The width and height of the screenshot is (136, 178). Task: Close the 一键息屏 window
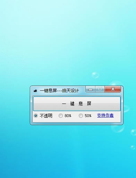(113, 89)
